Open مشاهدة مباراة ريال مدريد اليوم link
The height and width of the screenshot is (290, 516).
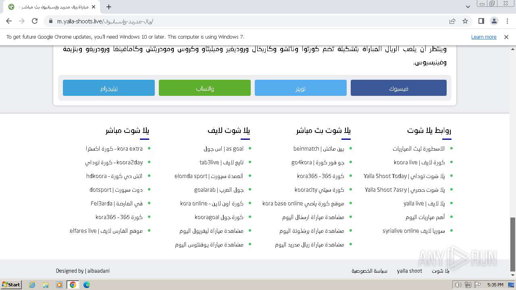point(310,244)
